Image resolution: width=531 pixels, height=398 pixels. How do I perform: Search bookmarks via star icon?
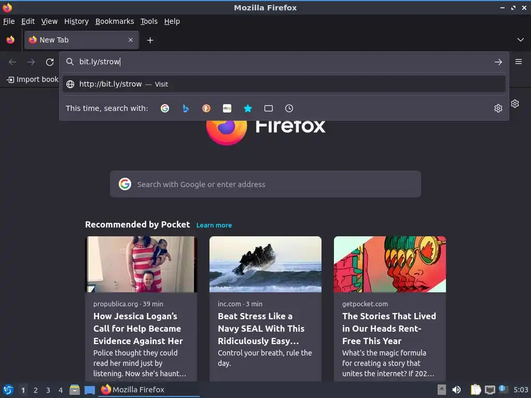(248, 108)
